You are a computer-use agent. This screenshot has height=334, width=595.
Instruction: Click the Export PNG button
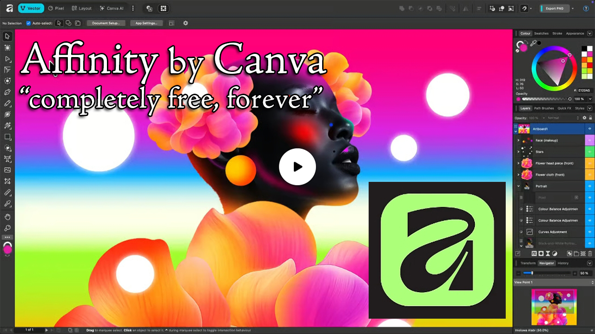pyautogui.click(x=554, y=8)
